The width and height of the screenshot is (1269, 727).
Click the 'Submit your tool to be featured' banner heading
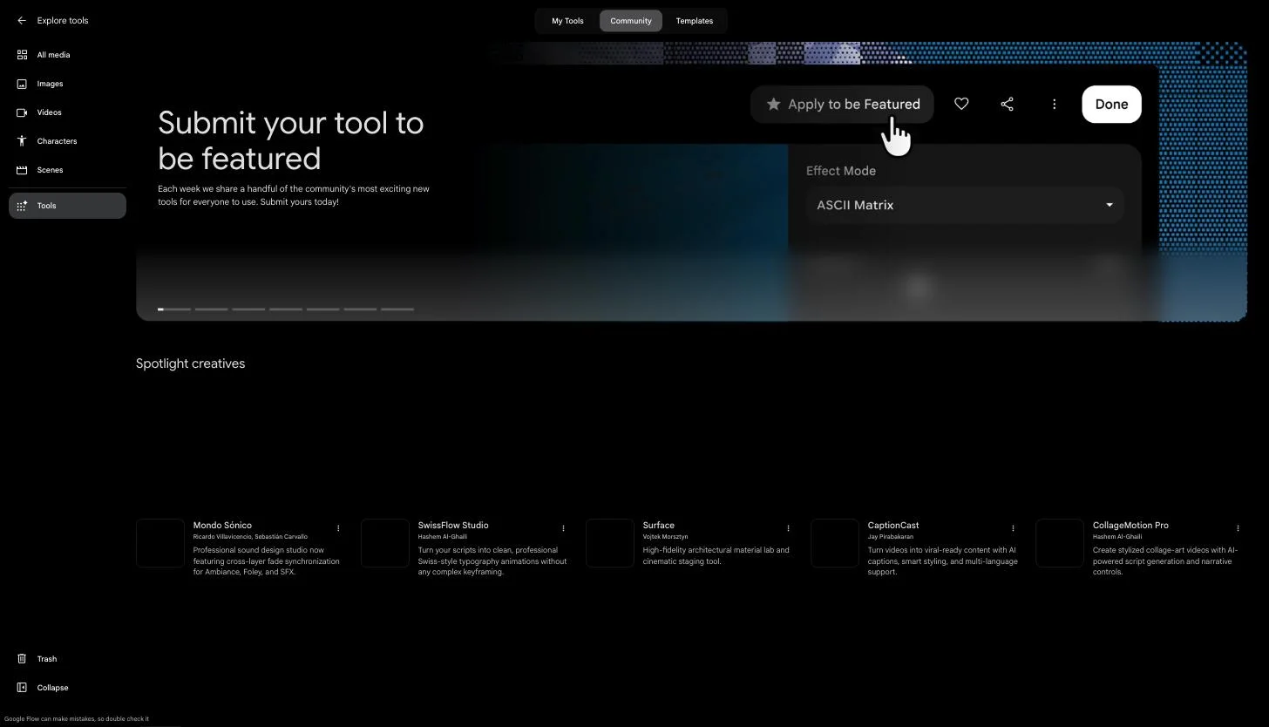(291, 140)
